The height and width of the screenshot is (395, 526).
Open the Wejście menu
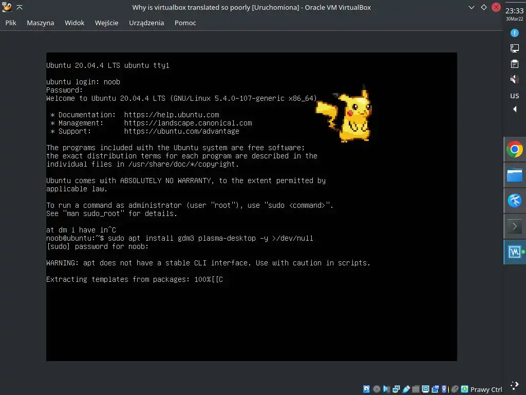click(107, 23)
